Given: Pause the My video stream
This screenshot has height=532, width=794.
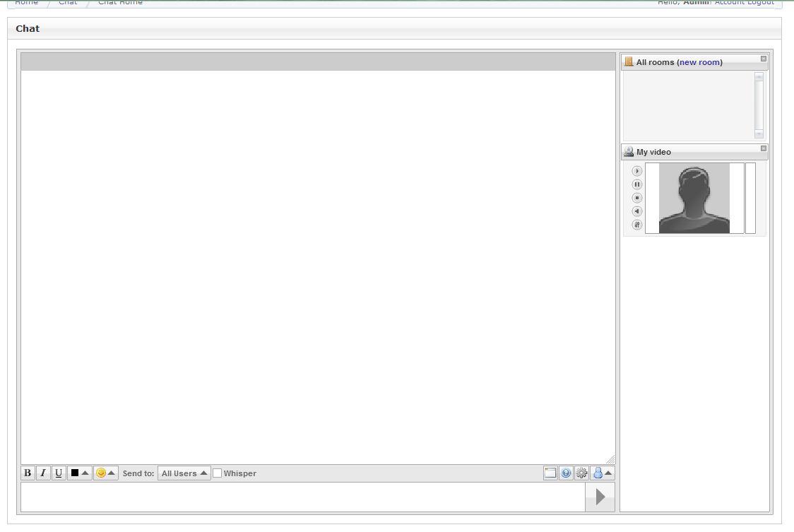Looking at the screenshot, I should click(637, 184).
